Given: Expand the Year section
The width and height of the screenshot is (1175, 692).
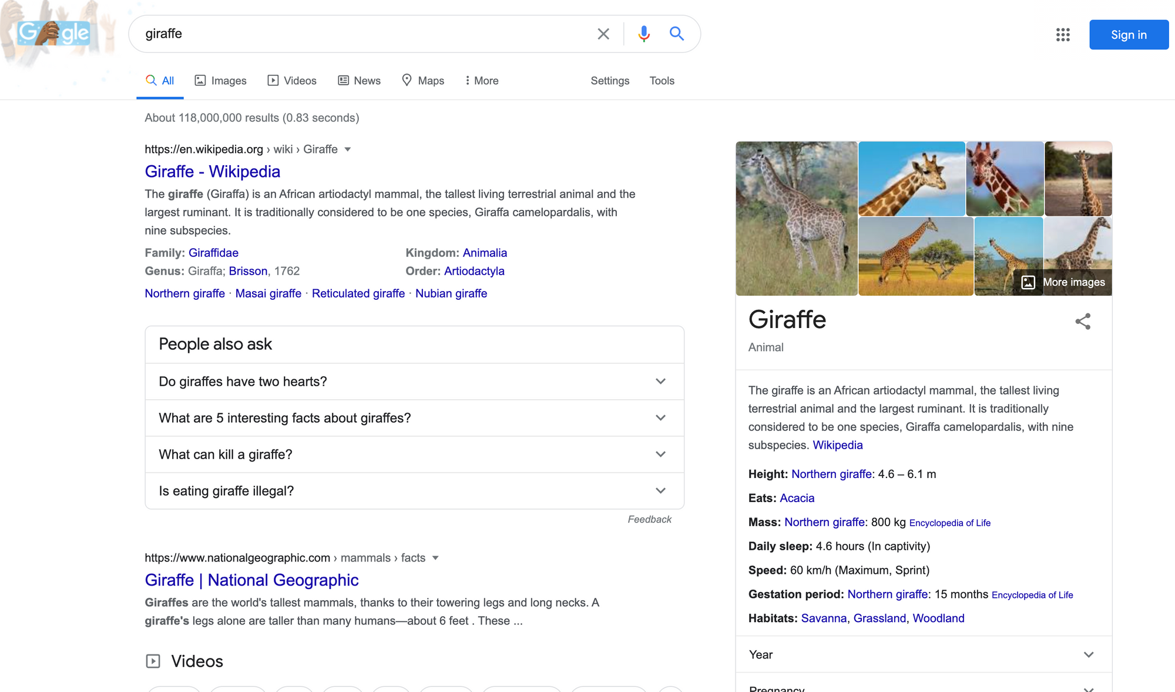Looking at the screenshot, I should coord(924,654).
